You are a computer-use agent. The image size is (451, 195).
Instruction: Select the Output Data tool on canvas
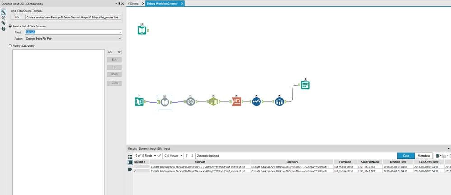305,85
